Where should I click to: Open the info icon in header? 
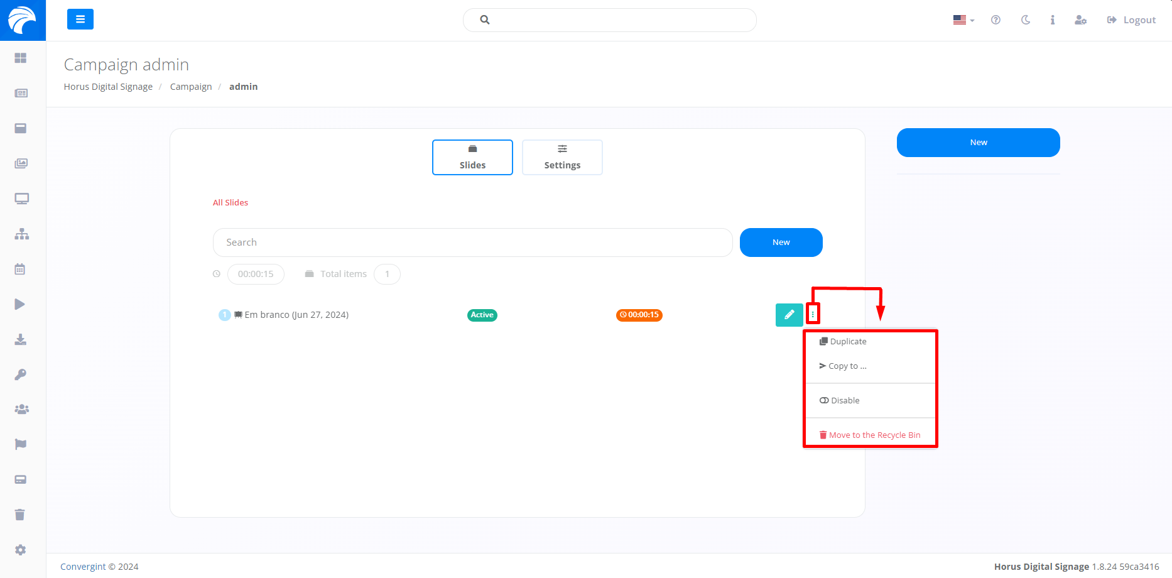pyautogui.click(x=1052, y=20)
